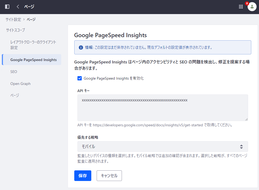Open the user avatar menu
This screenshot has height=190, width=259.
tap(252, 7)
